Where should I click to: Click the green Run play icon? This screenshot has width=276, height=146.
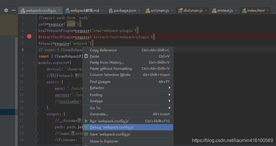[86, 121]
